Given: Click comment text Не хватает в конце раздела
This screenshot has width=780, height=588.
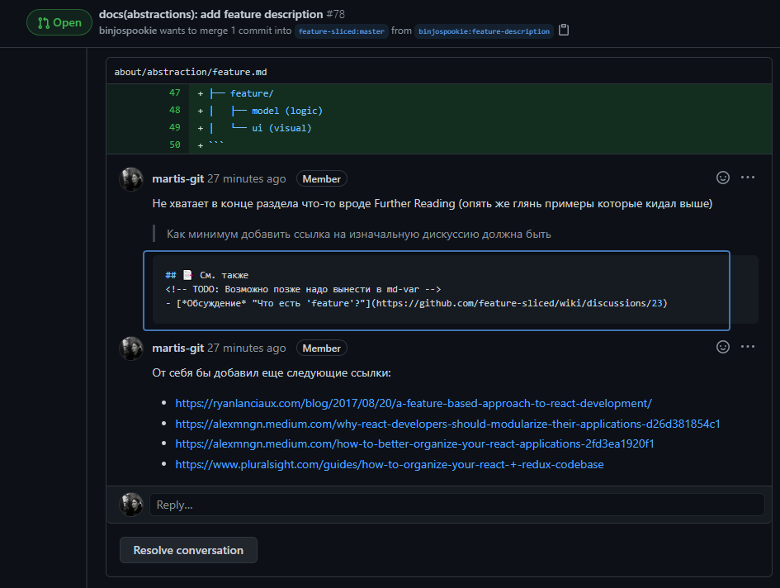Looking at the screenshot, I should (x=433, y=204).
